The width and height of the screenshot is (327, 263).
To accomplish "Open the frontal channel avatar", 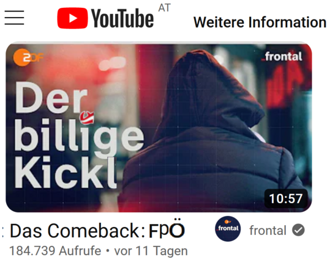I will [228, 228].
